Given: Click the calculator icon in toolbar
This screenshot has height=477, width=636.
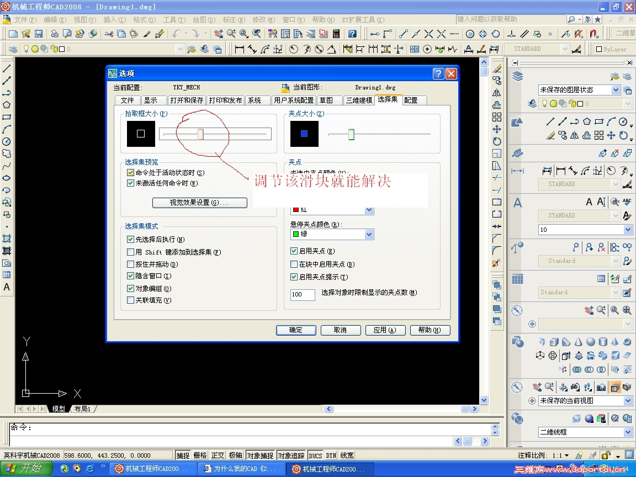Looking at the screenshot, I should coord(336,34).
